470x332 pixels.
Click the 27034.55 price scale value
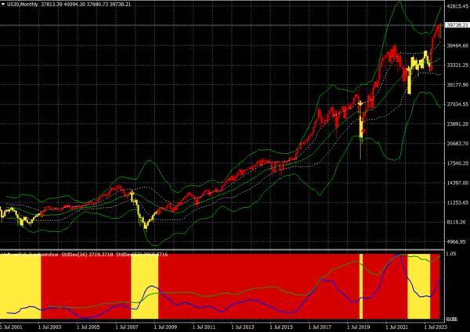point(457,105)
